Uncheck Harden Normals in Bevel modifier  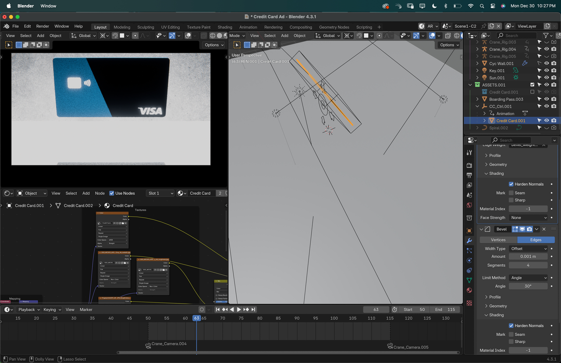click(x=511, y=326)
